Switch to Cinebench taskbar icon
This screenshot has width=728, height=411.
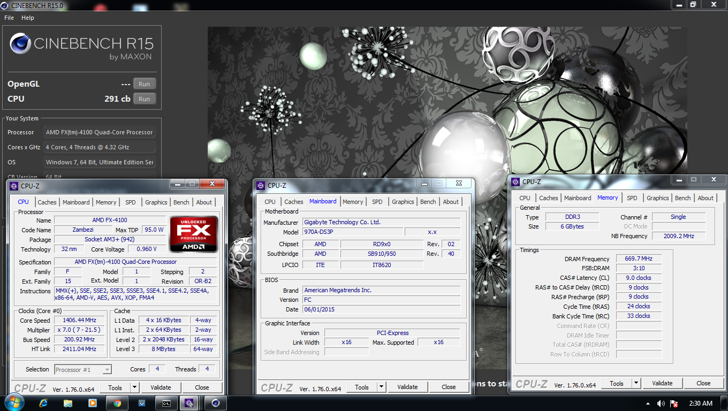(216, 403)
